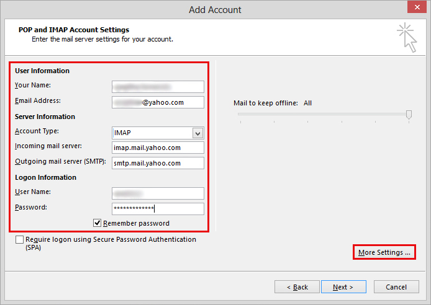Viewport: 431px width, 305px height.
Task: Click the 'Mail to keep offline:' label
Action: click(266, 103)
